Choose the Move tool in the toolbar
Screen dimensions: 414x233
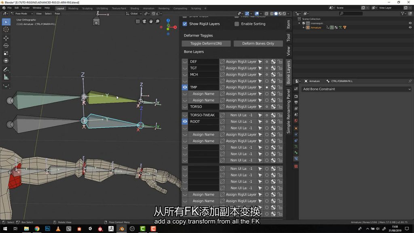point(6,38)
